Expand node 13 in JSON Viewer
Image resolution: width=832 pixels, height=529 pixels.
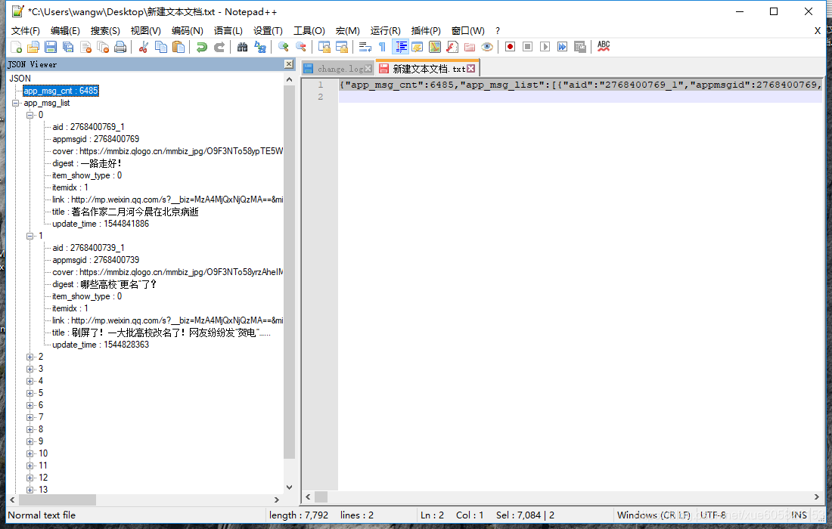(x=30, y=490)
